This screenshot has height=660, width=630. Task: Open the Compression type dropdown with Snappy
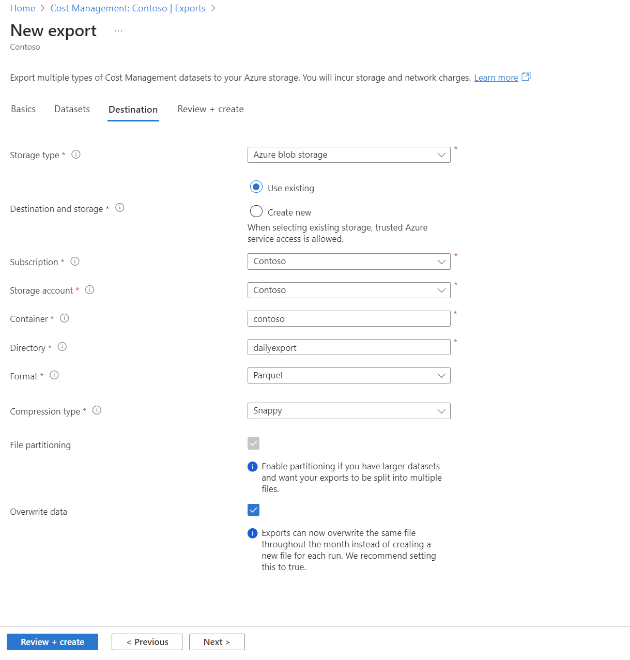(x=349, y=411)
